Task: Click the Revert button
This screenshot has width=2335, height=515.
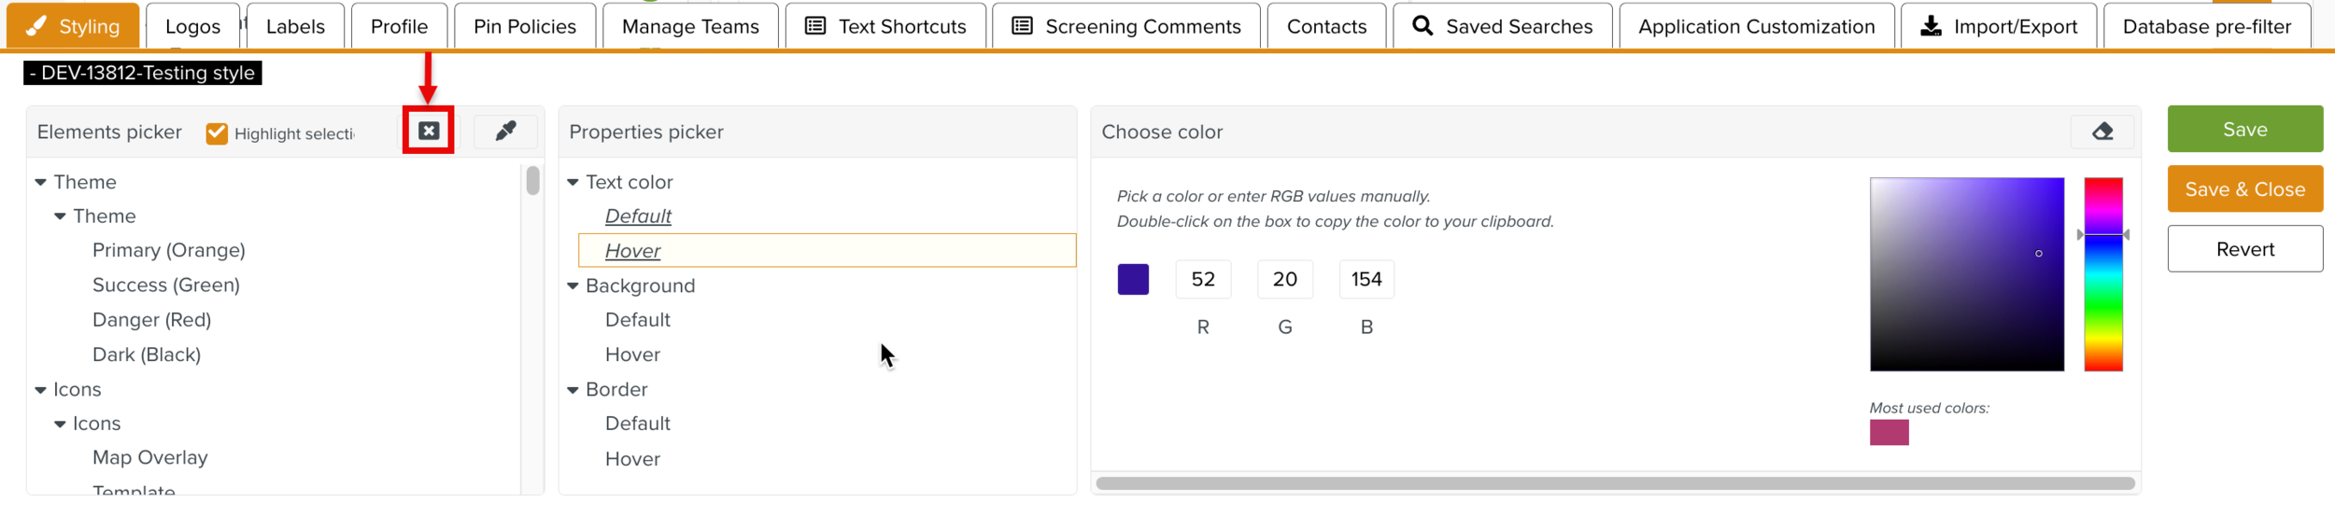Action: [2244, 249]
